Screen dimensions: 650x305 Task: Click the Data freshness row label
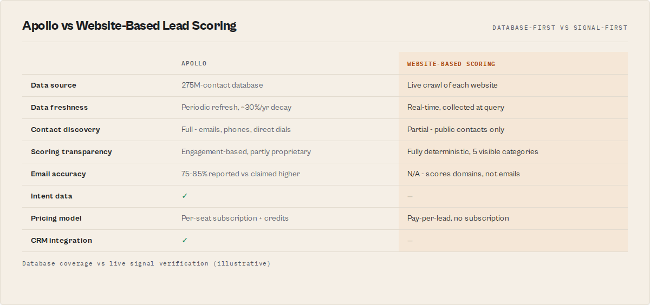tap(59, 107)
